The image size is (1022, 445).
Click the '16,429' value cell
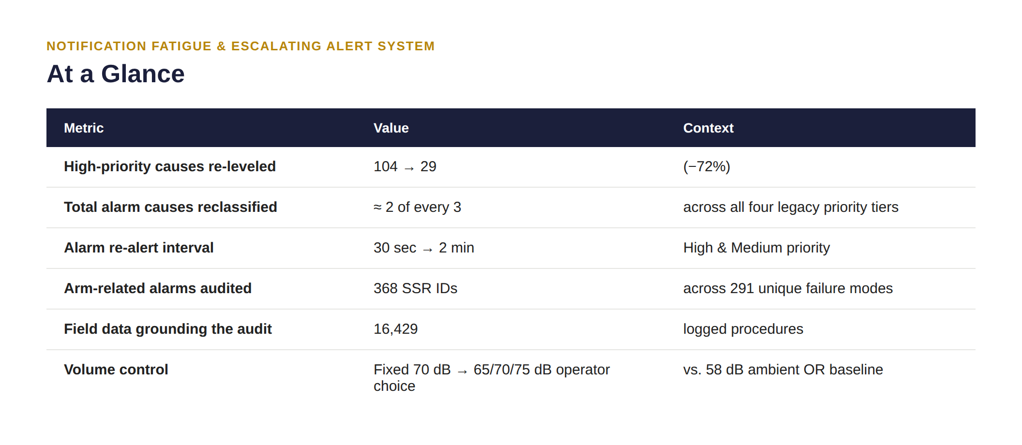[x=395, y=329]
